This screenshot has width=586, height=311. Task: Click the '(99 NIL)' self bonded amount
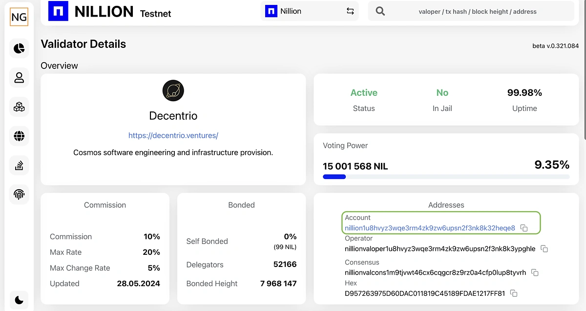tap(285, 247)
